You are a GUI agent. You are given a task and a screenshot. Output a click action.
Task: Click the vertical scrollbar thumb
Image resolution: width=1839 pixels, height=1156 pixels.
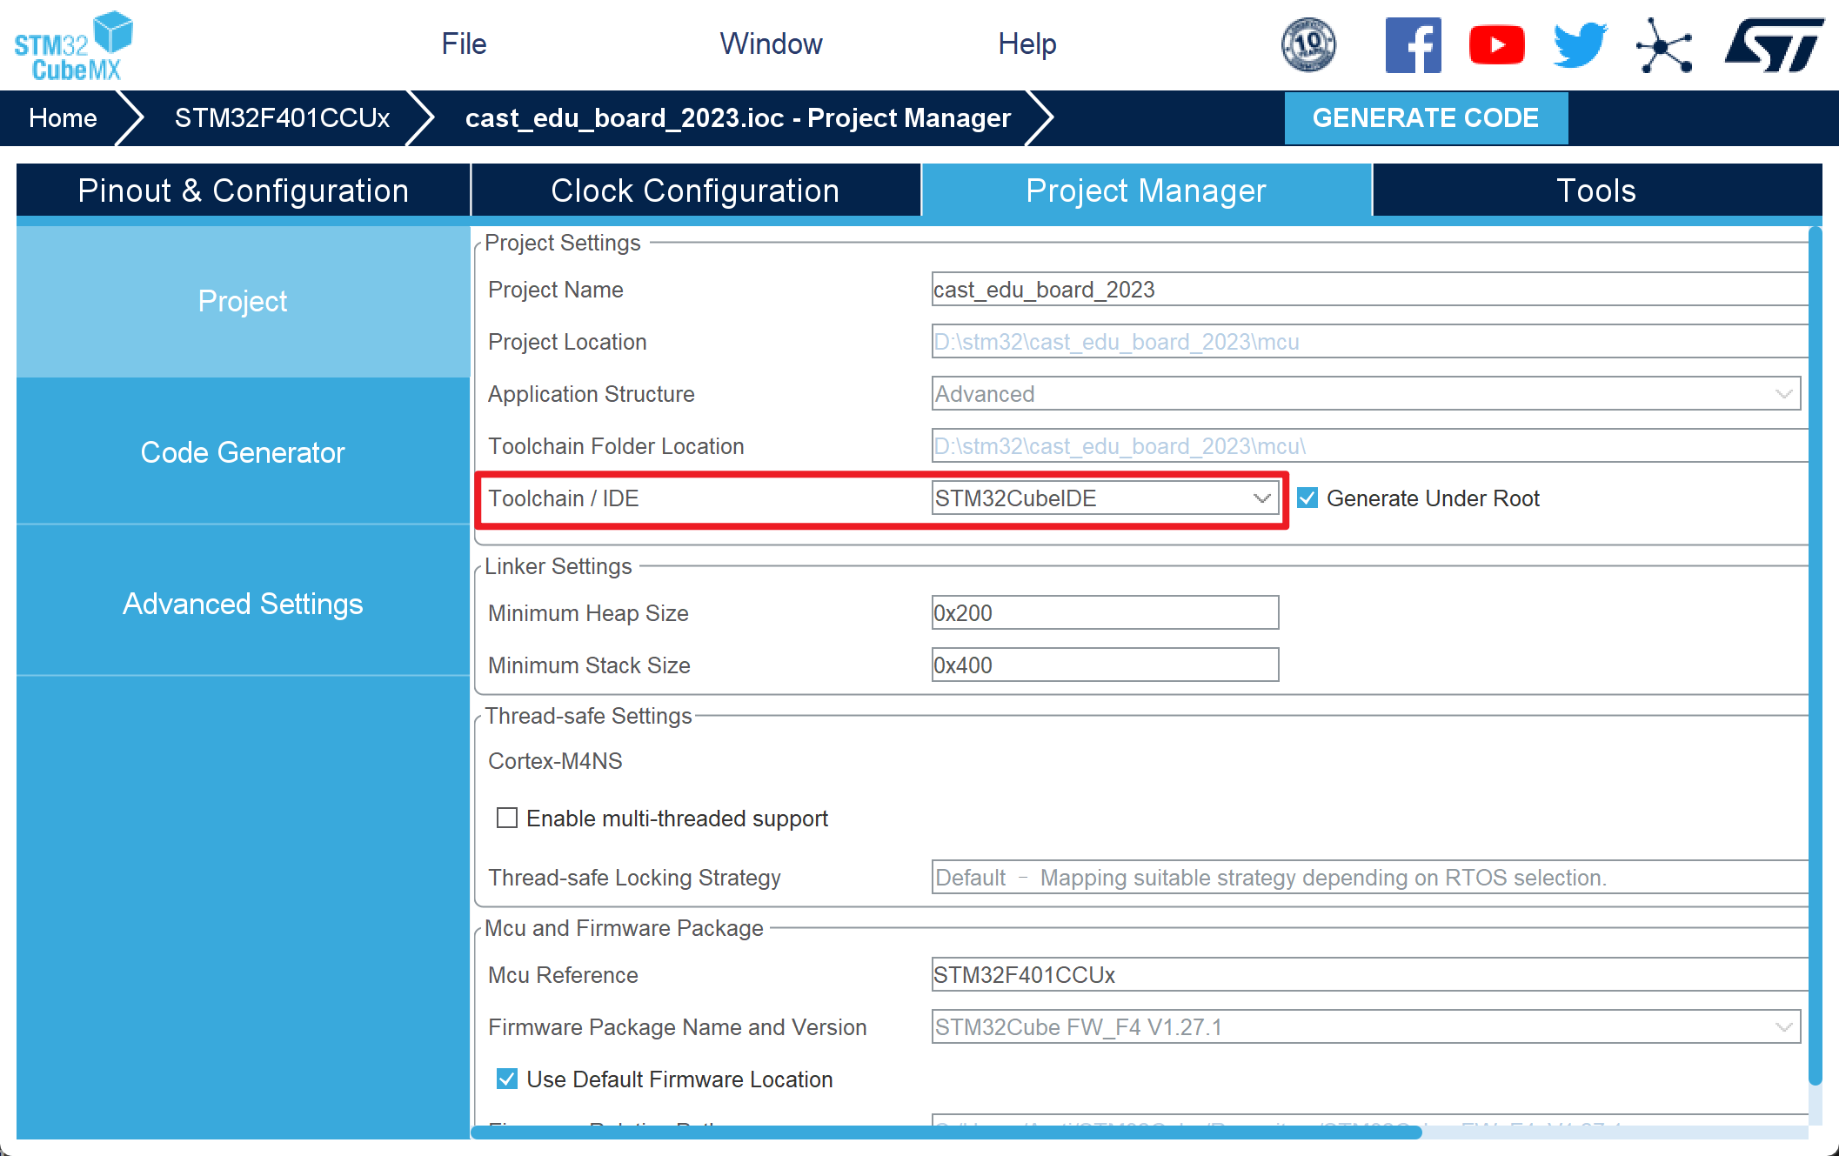tap(1815, 656)
